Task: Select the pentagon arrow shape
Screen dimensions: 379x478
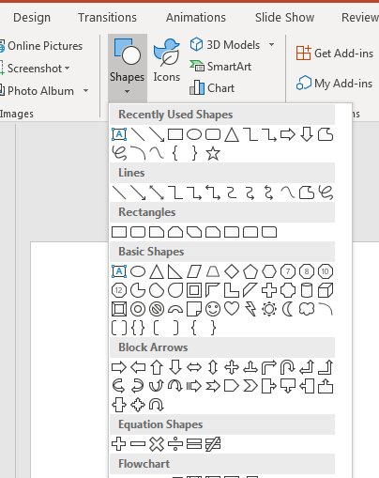Action: tap(232, 386)
